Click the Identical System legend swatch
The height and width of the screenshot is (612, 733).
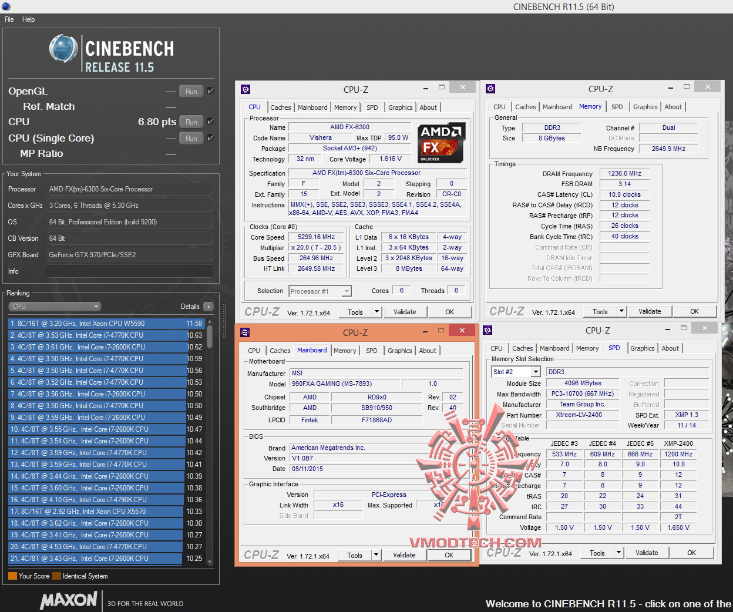click(x=56, y=576)
